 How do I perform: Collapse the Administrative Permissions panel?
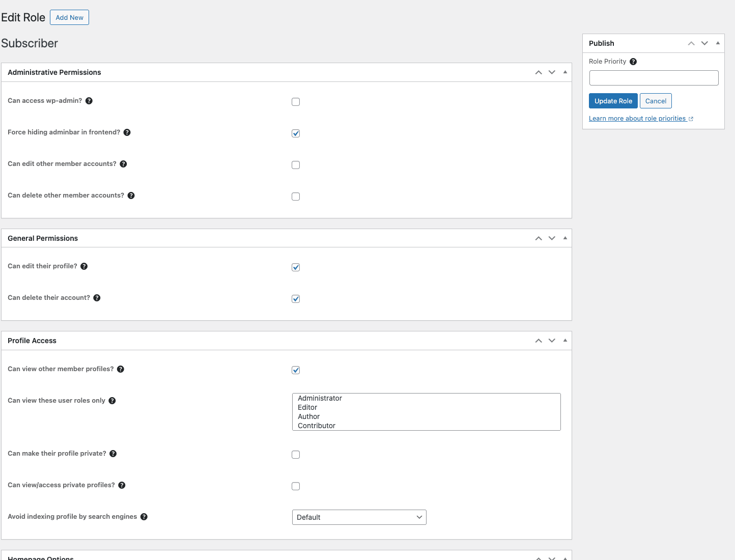[565, 72]
